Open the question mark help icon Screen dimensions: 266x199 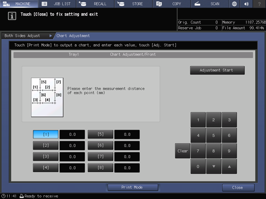[259, 4]
